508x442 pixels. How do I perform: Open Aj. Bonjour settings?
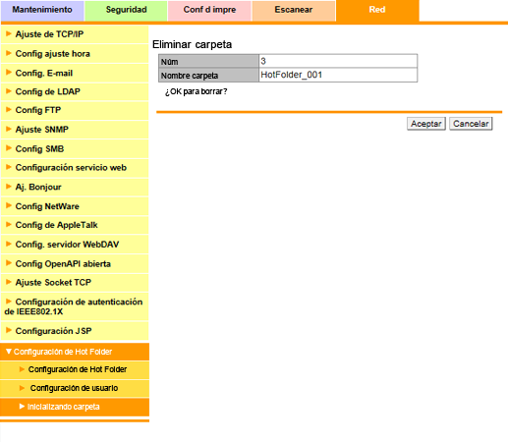(x=75, y=188)
